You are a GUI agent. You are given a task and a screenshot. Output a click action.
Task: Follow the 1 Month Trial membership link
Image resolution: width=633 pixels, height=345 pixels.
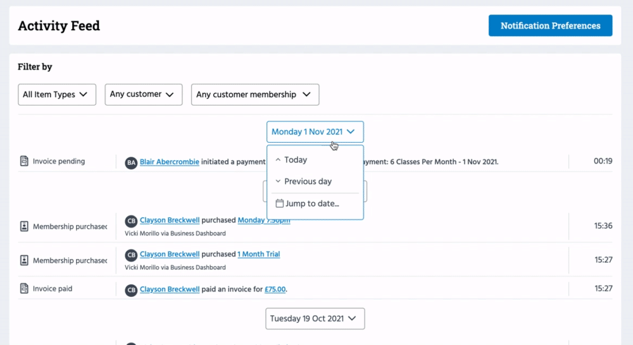pos(258,254)
